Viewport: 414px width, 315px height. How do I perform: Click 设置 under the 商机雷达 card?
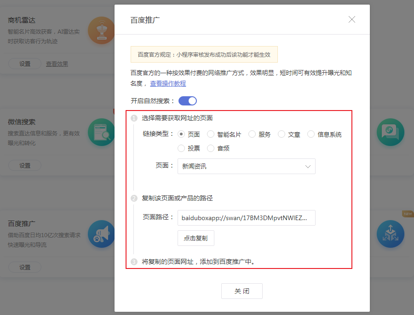click(25, 64)
